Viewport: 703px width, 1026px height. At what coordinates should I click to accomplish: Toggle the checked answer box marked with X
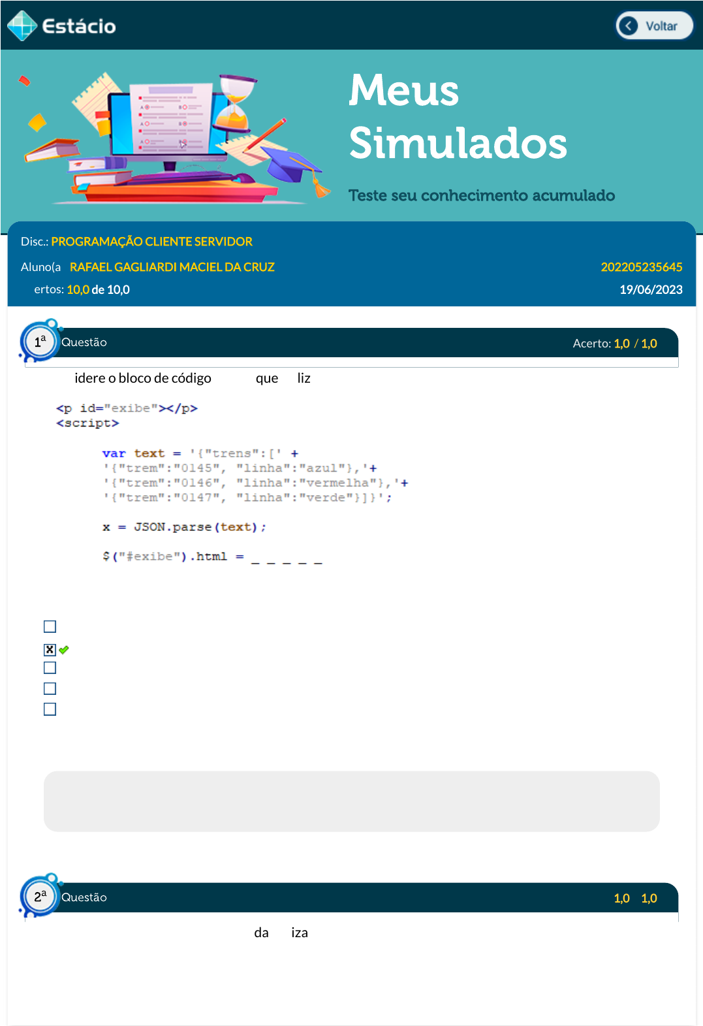tap(50, 650)
